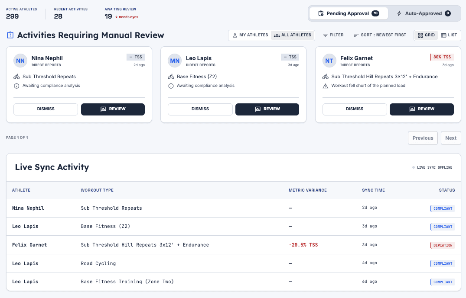Click the warning triangle on Felix Garnet's card
This screenshot has height=298, width=466.
(x=326, y=86)
